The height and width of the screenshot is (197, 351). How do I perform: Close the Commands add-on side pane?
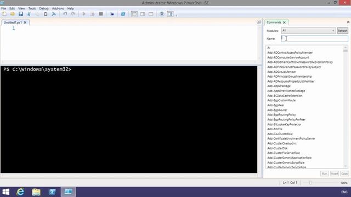pos(348,22)
